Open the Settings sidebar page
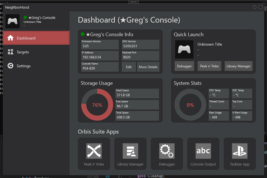 point(36,66)
